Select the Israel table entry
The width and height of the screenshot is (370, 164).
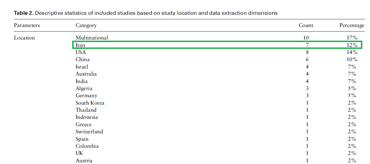tap(82, 67)
